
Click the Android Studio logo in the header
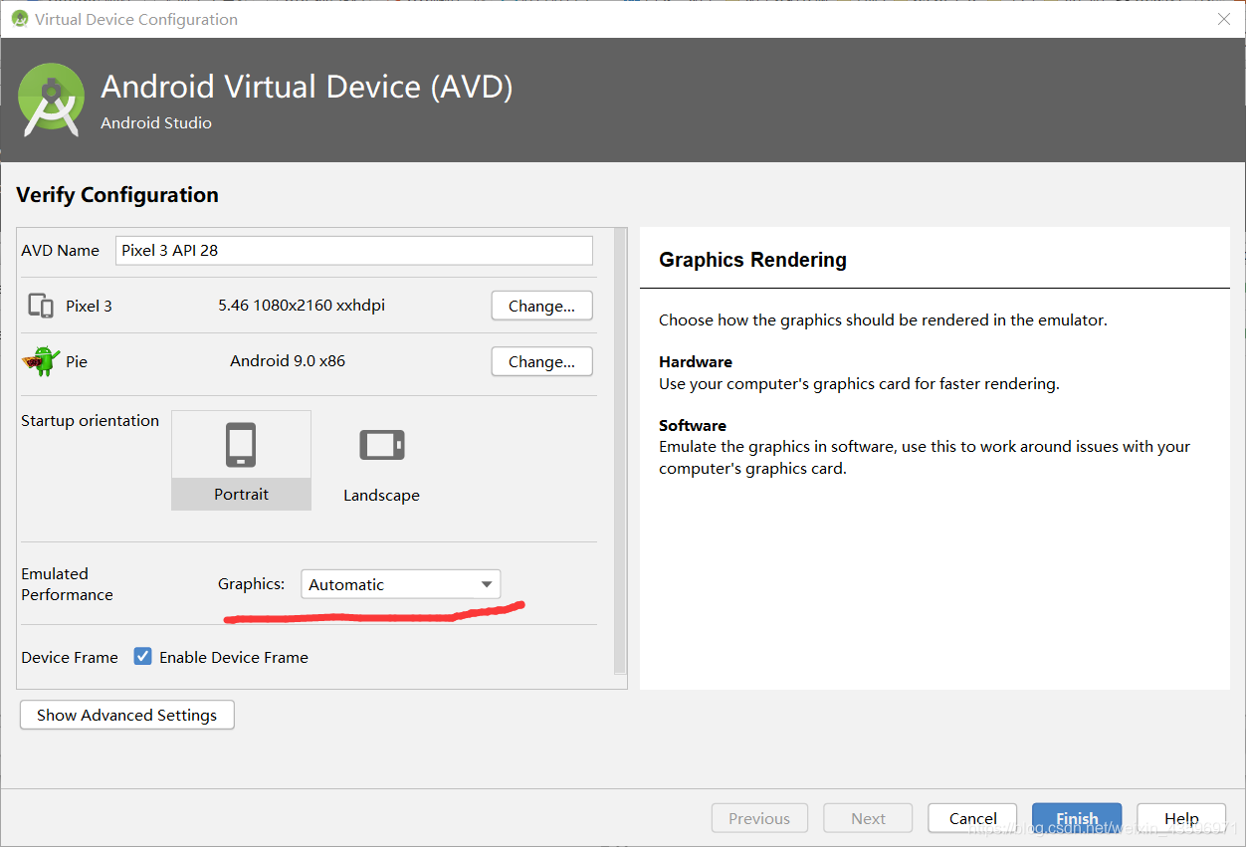pos(52,100)
